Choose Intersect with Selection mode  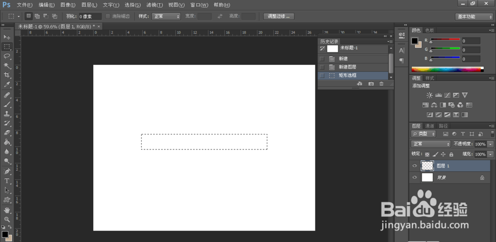(55, 16)
